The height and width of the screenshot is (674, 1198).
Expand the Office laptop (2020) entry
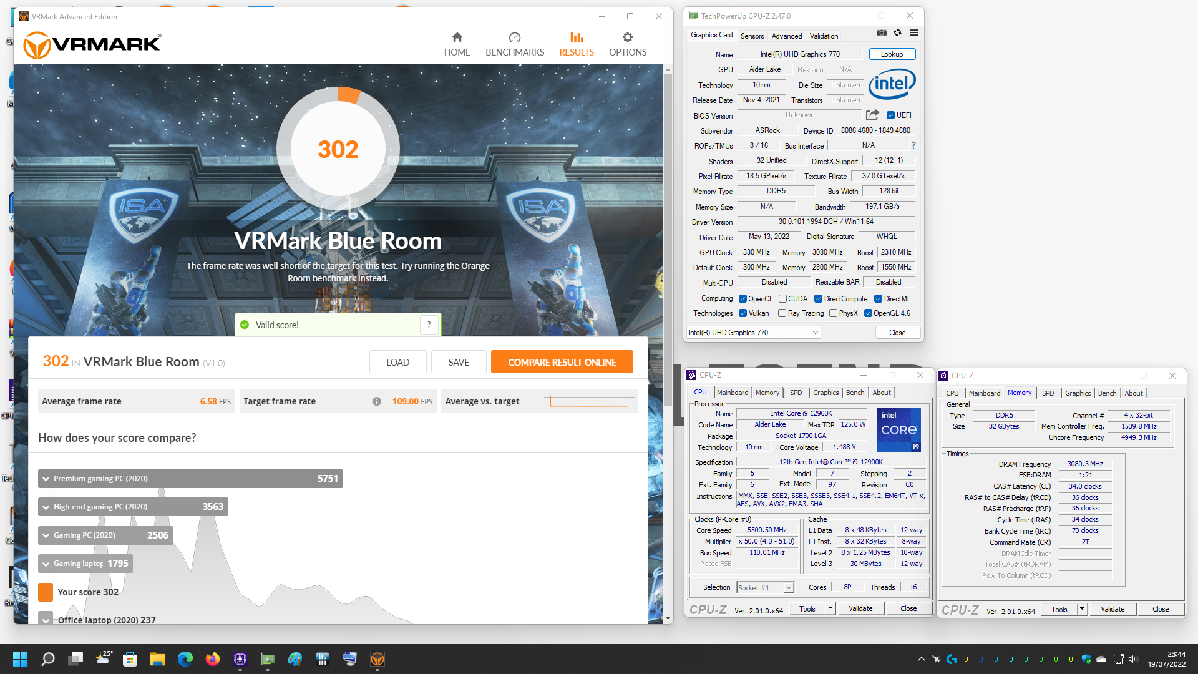(46, 620)
